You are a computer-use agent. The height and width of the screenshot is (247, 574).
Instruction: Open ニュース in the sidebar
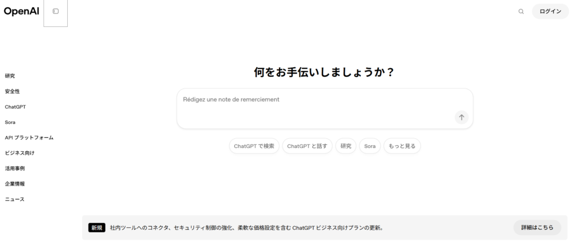click(x=15, y=199)
